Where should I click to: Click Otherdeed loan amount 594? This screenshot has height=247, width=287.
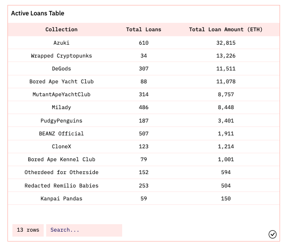click(x=226, y=172)
